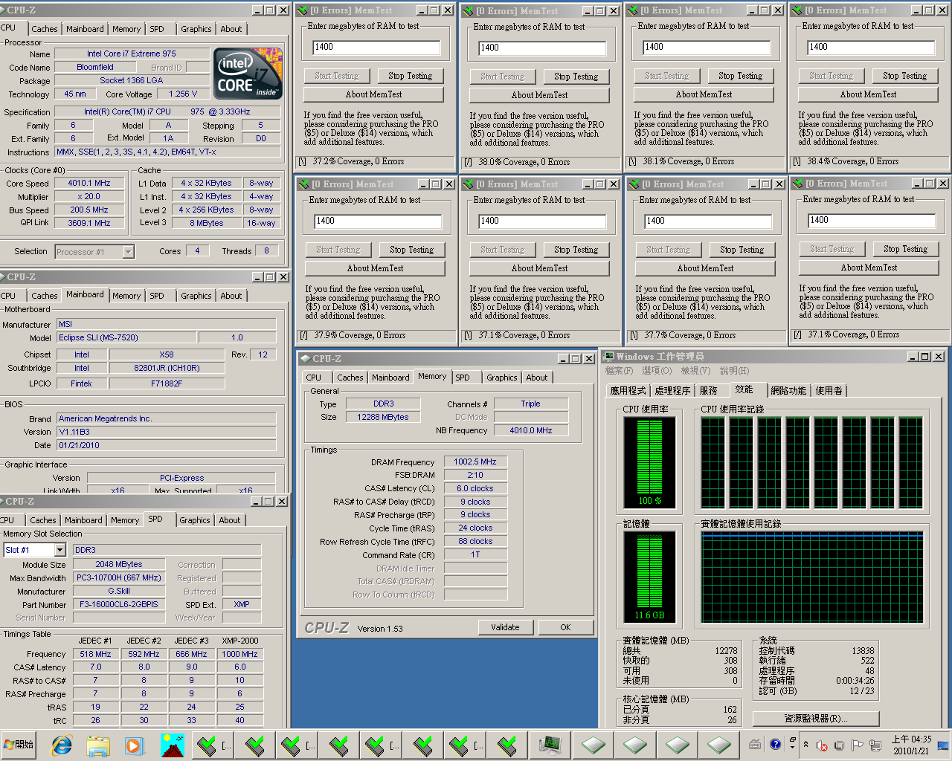952x761 pixels.
Task: Select Memory Size value 12288 MBytes
Action: 383,417
